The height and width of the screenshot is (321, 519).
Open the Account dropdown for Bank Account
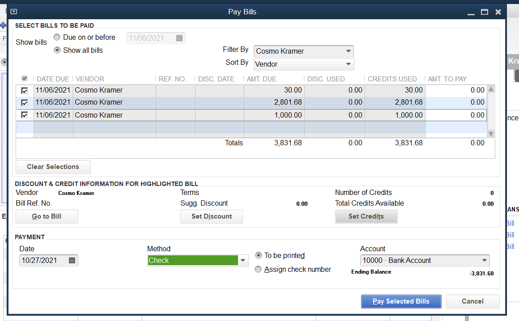click(484, 261)
